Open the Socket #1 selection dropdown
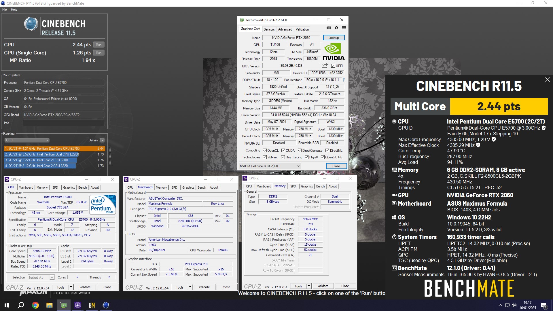This screenshot has width=553, height=311. (x=41, y=278)
